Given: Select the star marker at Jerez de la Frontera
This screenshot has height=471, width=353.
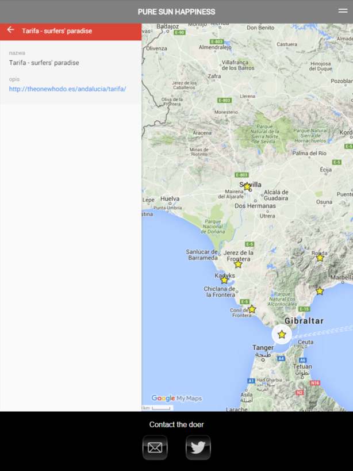Looking at the screenshot, I should (x=238, y=265).
